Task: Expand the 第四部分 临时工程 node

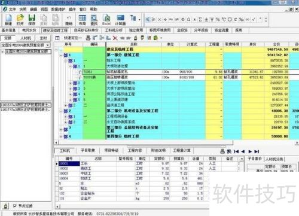Action: tap(61, 136)
